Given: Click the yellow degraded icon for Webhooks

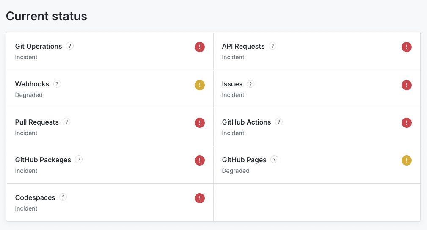Looking at the screenshot, I should click(x=200, y=85).
